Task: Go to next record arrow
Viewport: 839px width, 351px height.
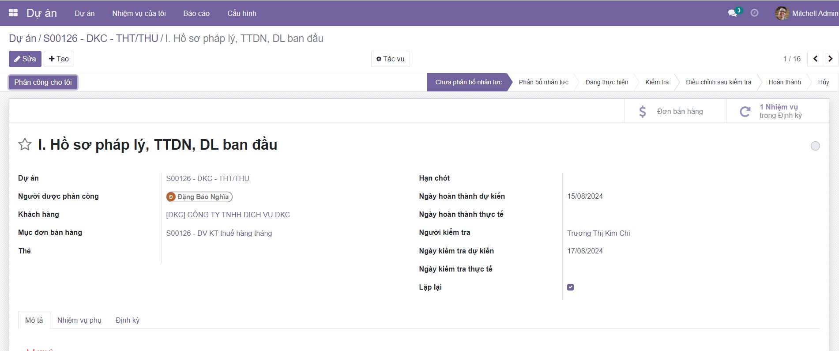Action: tap(830, 59)
